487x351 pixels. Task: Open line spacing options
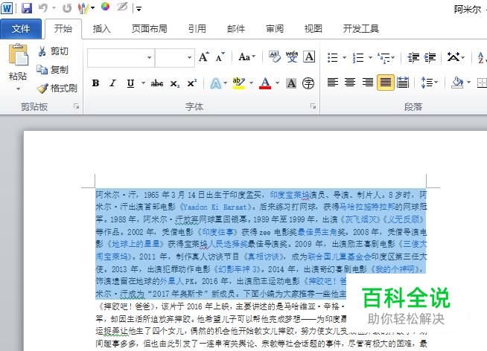click(429, 83)
